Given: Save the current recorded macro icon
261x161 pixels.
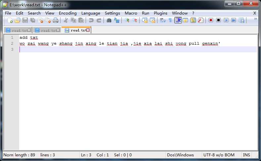Looking at the screenshot, I should click(x=241, y=20).
